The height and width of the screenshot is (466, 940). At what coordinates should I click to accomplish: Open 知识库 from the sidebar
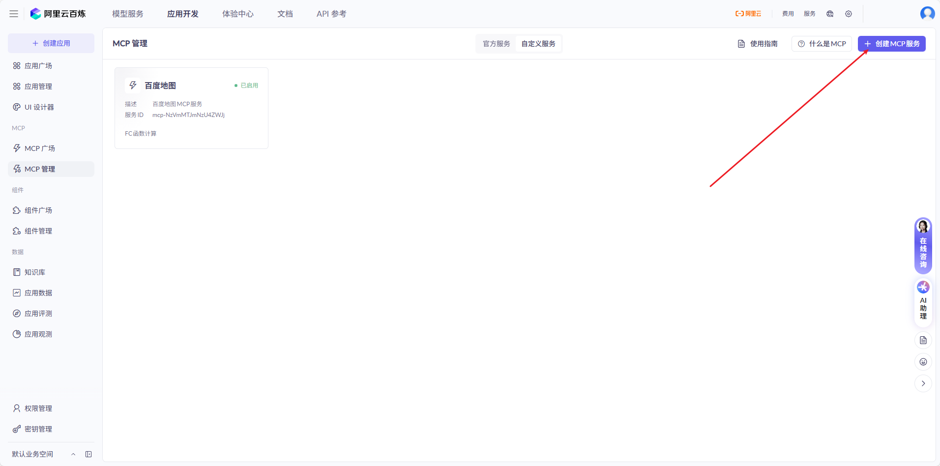pyautogui.click(x=34, y=272)
